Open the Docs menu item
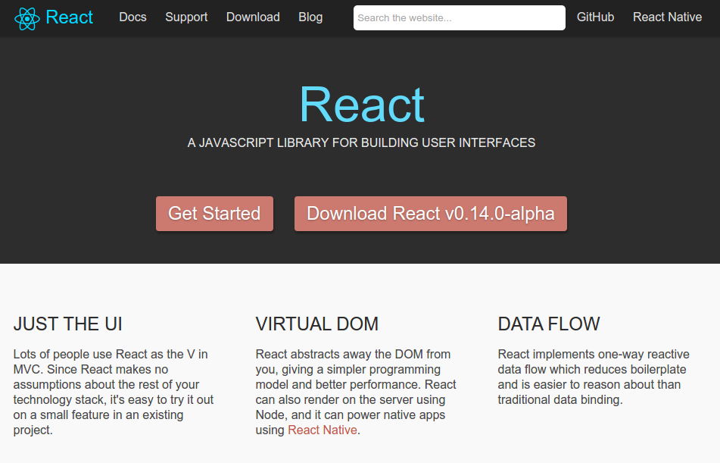 click(x=132, y=17)
